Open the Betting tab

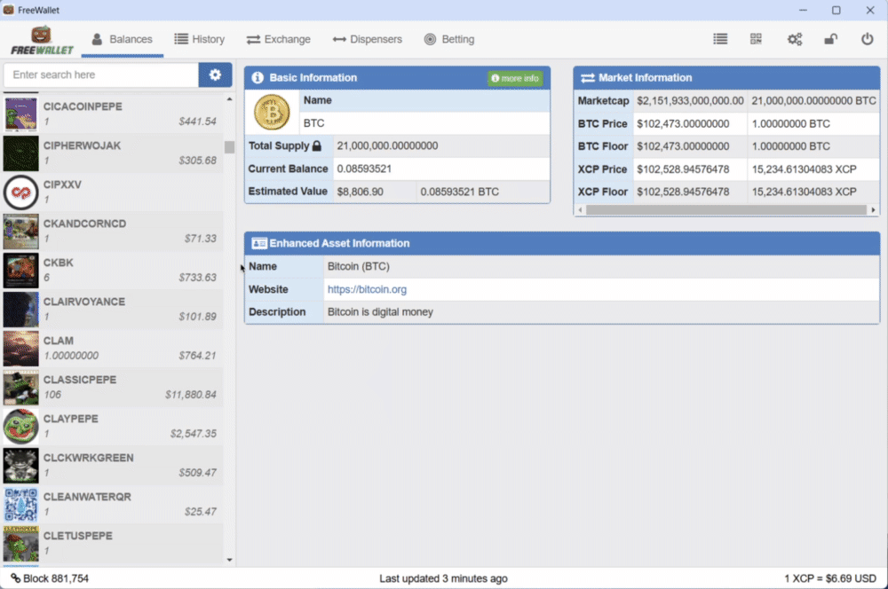(449, 39)
